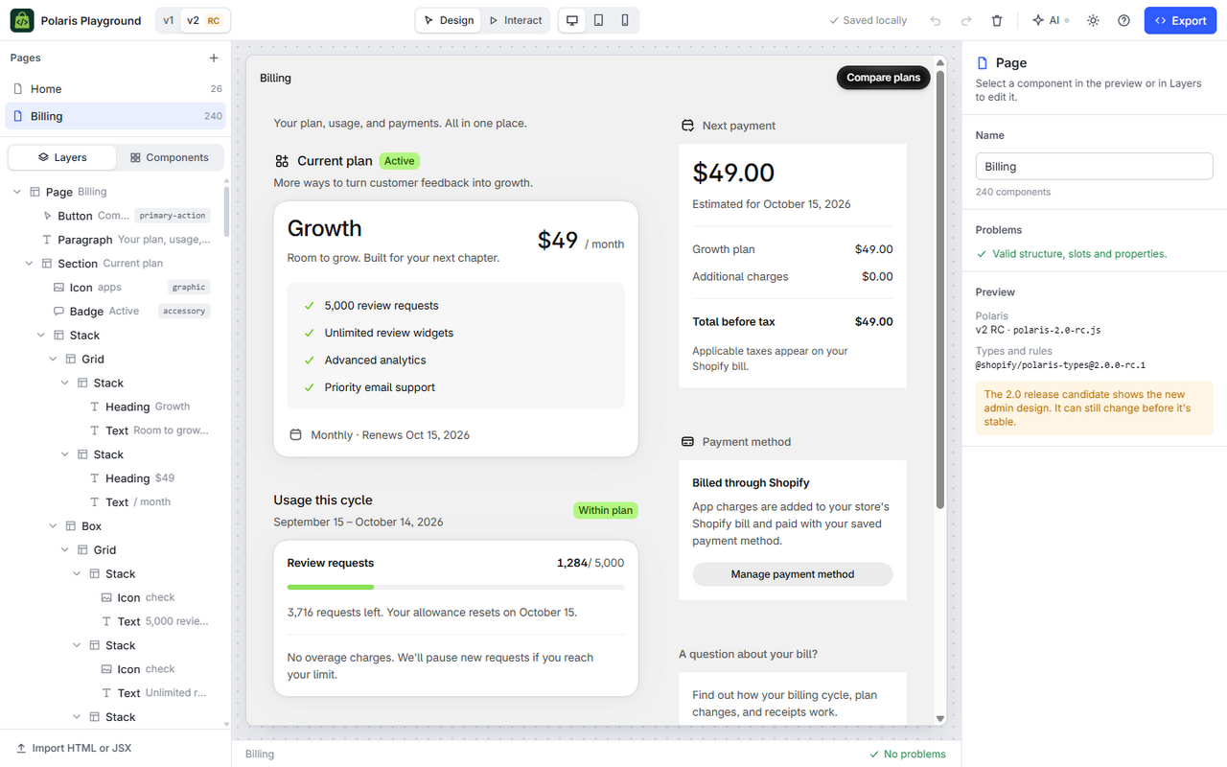Click the undo arrow icon
Screen dimensions: 1227x767
point(936,20)
